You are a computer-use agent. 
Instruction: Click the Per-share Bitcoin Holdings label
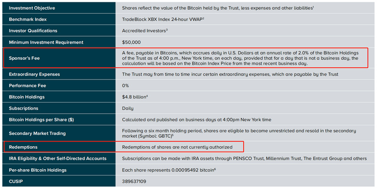pyautogui.click(x=40, y=169)
